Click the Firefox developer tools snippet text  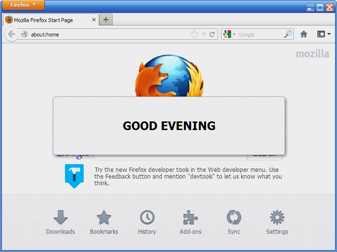188,176
